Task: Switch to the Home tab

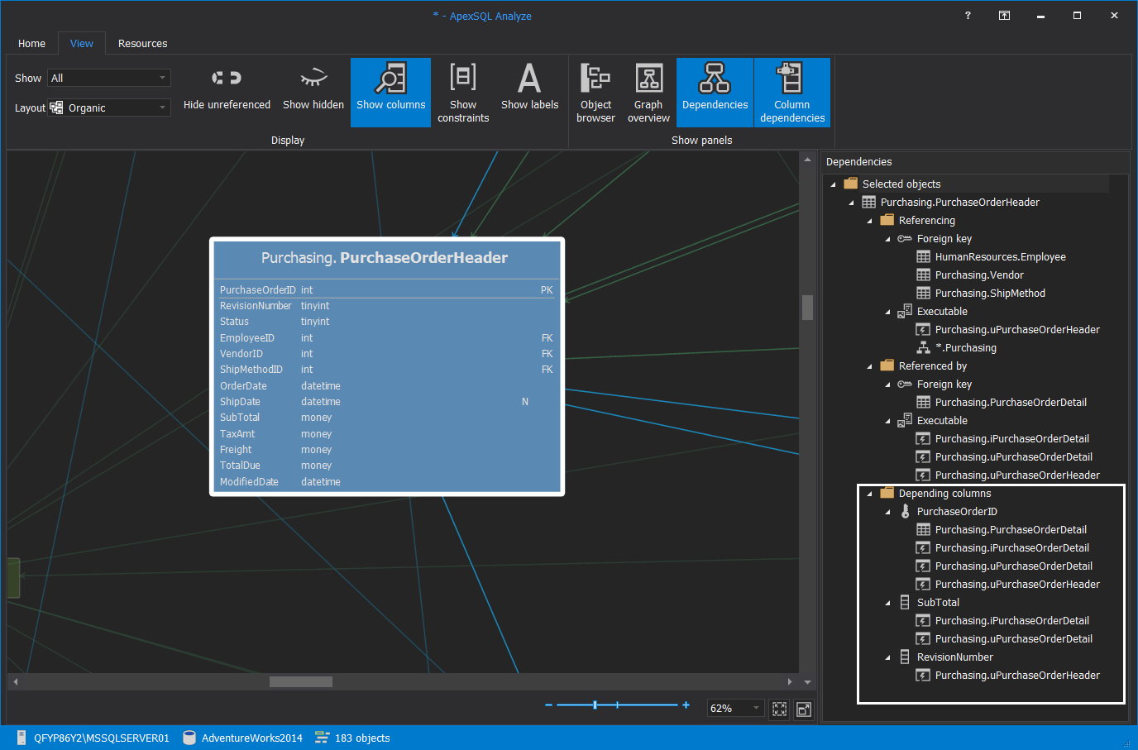Action: [31, 44]
